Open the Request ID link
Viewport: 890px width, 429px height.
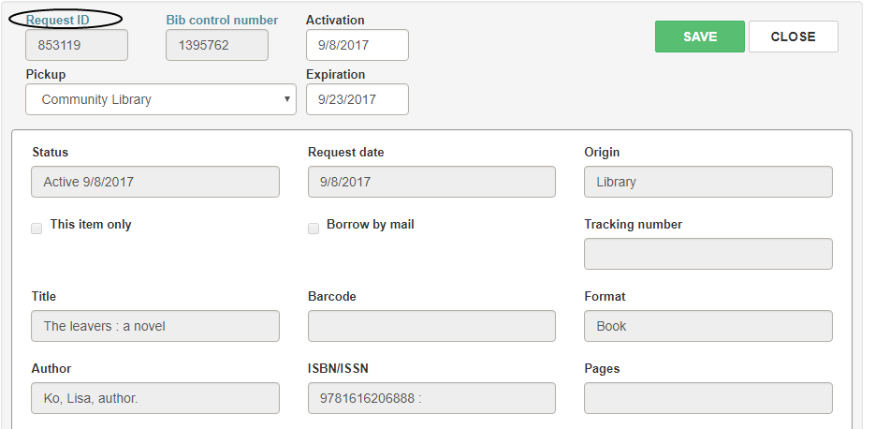point(58,20)
